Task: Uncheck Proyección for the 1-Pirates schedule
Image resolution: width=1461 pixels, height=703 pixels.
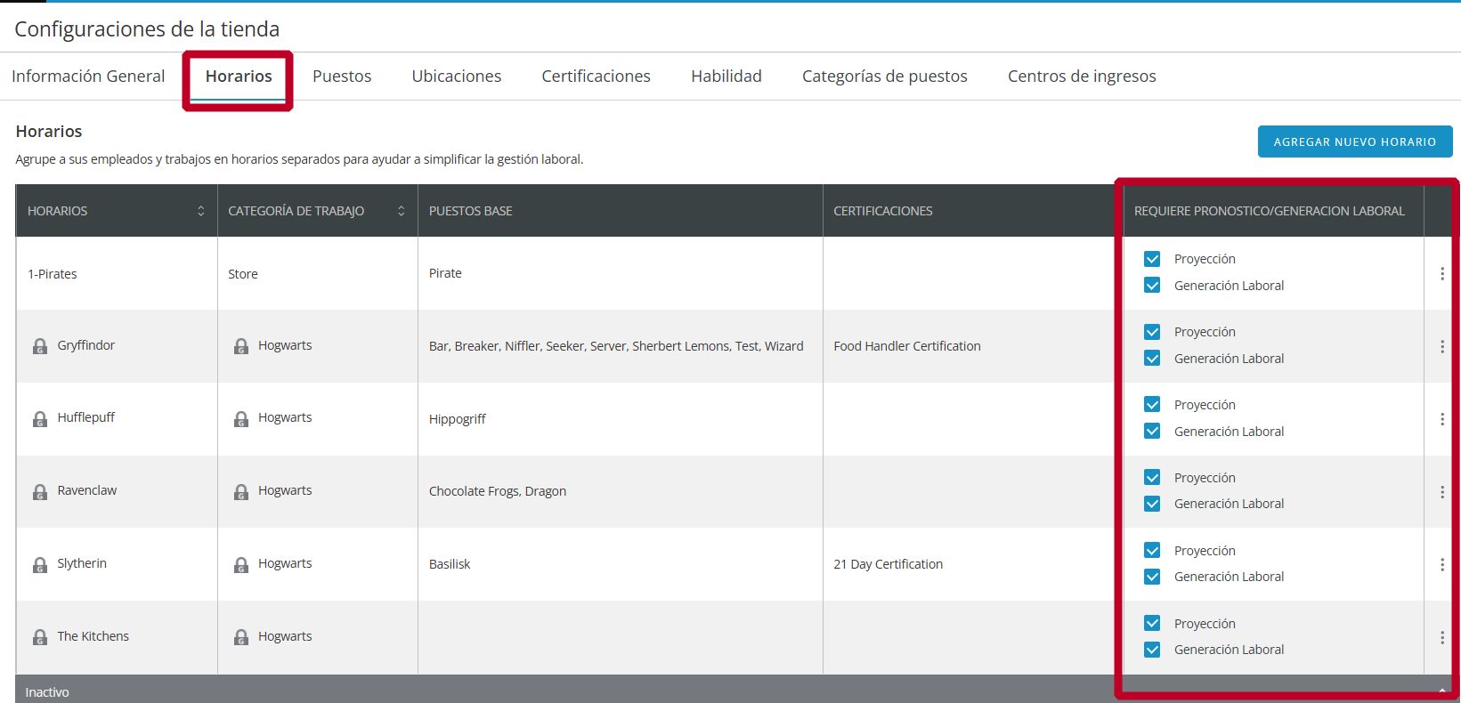Action: click(1152, 259)
